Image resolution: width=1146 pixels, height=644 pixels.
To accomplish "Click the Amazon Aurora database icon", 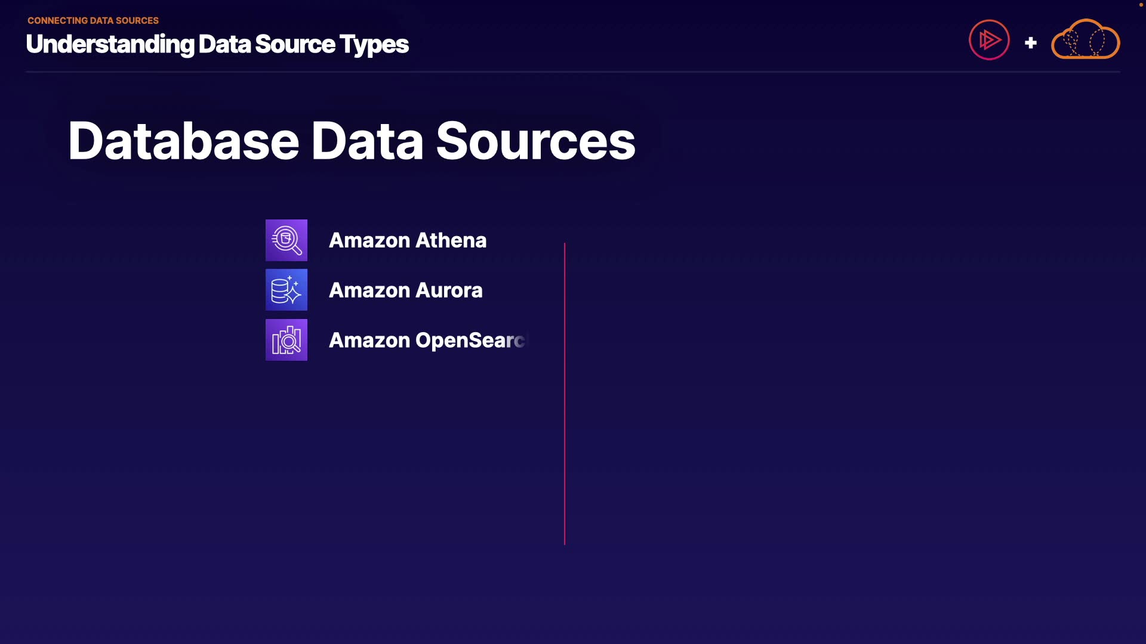I will tap(286, 290).
